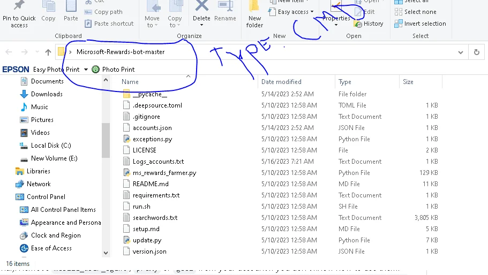Click the Rename ribbon button
488x275 pixels.
point(225,11)
